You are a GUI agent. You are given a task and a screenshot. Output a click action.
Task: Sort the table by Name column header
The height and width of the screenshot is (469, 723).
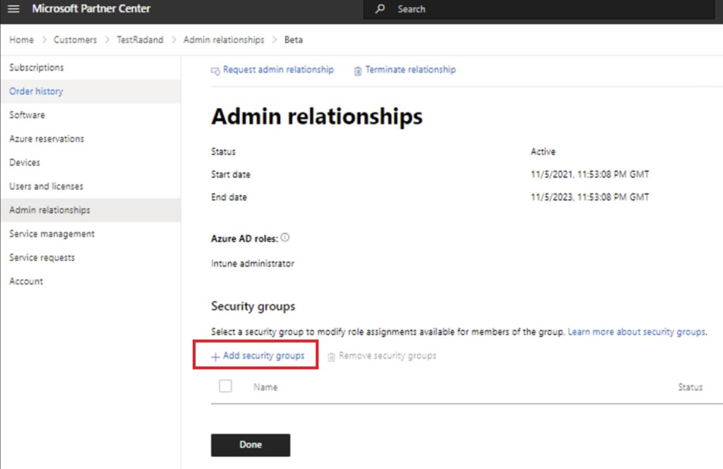pos(265,387)
